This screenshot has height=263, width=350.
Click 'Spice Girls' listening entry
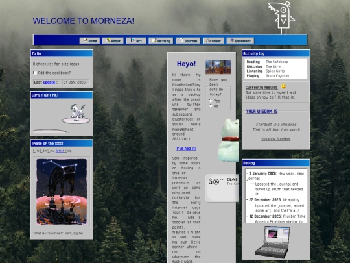point(275,71)
